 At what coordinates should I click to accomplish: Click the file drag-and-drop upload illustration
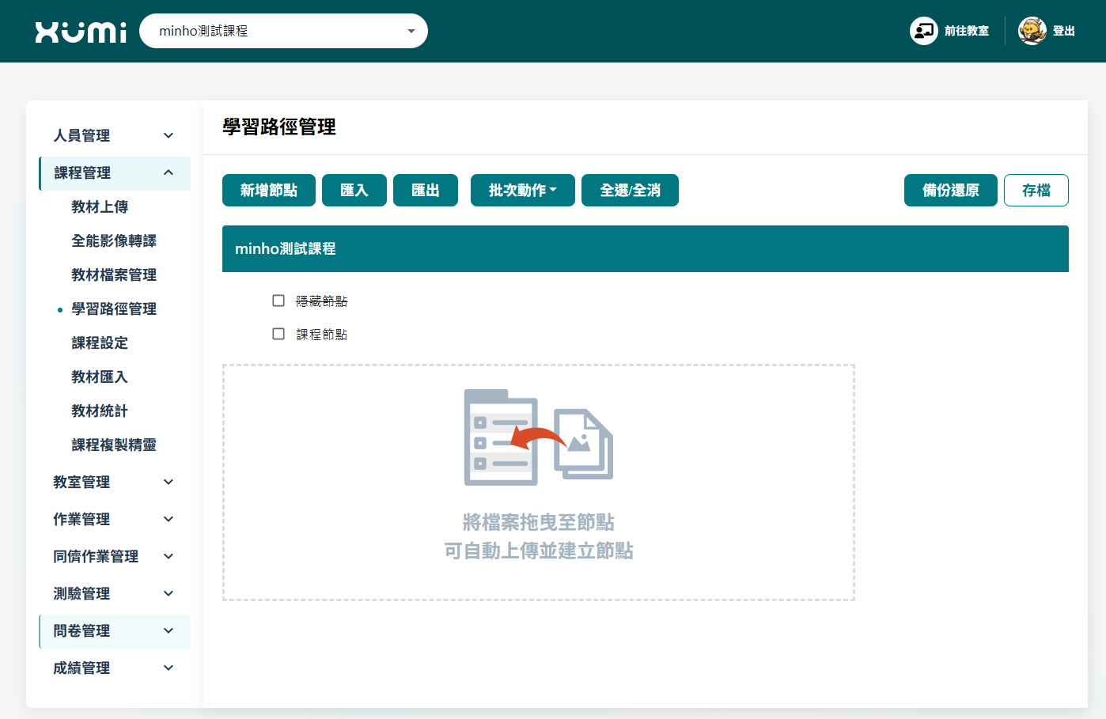tap(538, 437)
